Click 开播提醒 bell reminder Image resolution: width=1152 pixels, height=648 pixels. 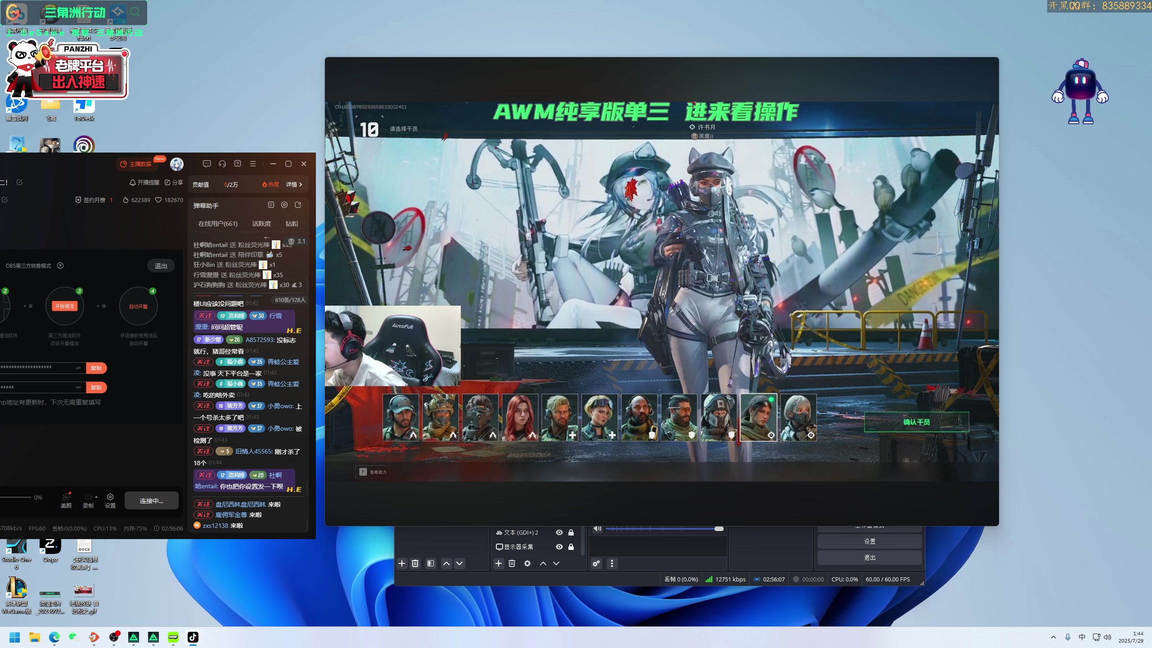click(144, 182)
